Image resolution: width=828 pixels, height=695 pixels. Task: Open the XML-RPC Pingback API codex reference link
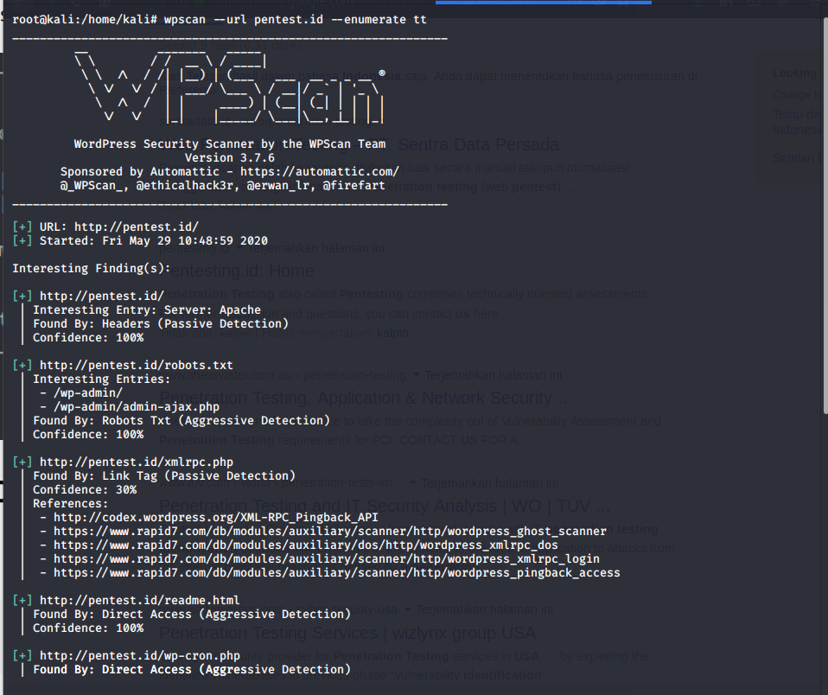213,517
